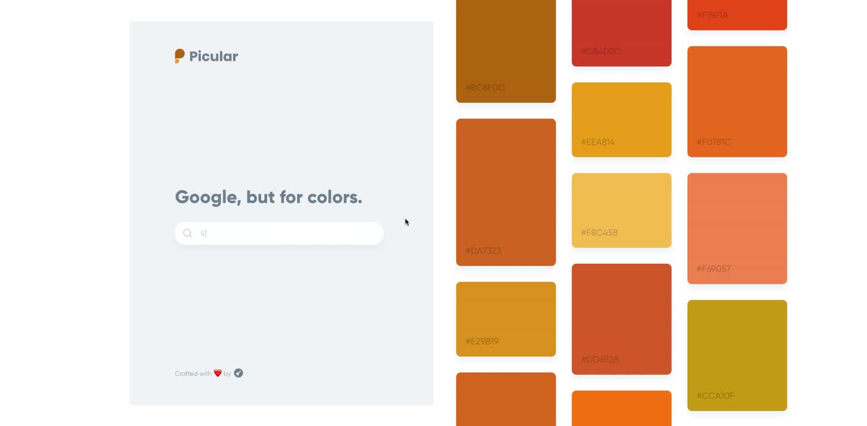Viewport: 867px width, 426px height.
Task: Pick the #F8C458 yellow swatch
Action: [621, 211]
